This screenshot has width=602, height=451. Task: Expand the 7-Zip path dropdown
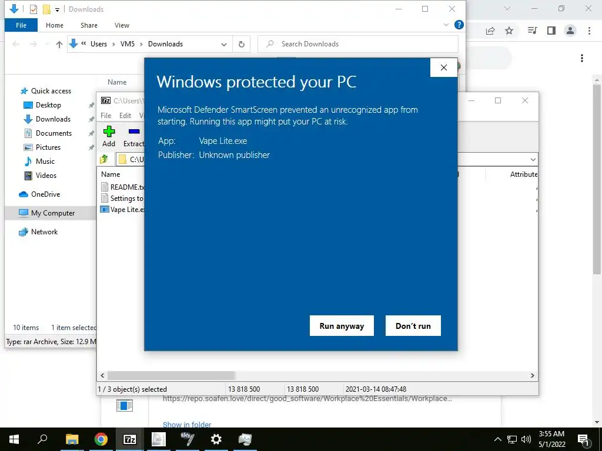pos(533,159)
